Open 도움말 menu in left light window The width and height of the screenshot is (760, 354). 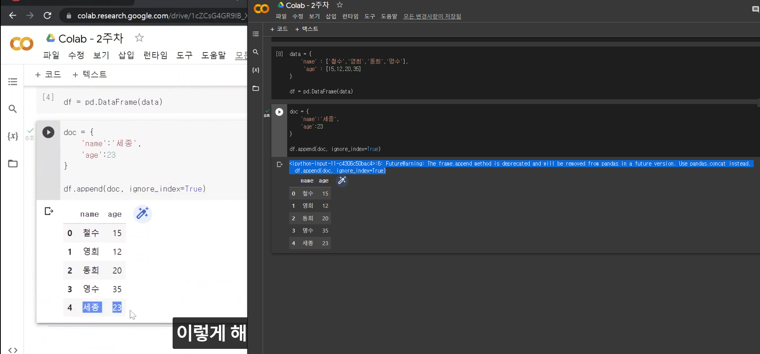[214, 55]
